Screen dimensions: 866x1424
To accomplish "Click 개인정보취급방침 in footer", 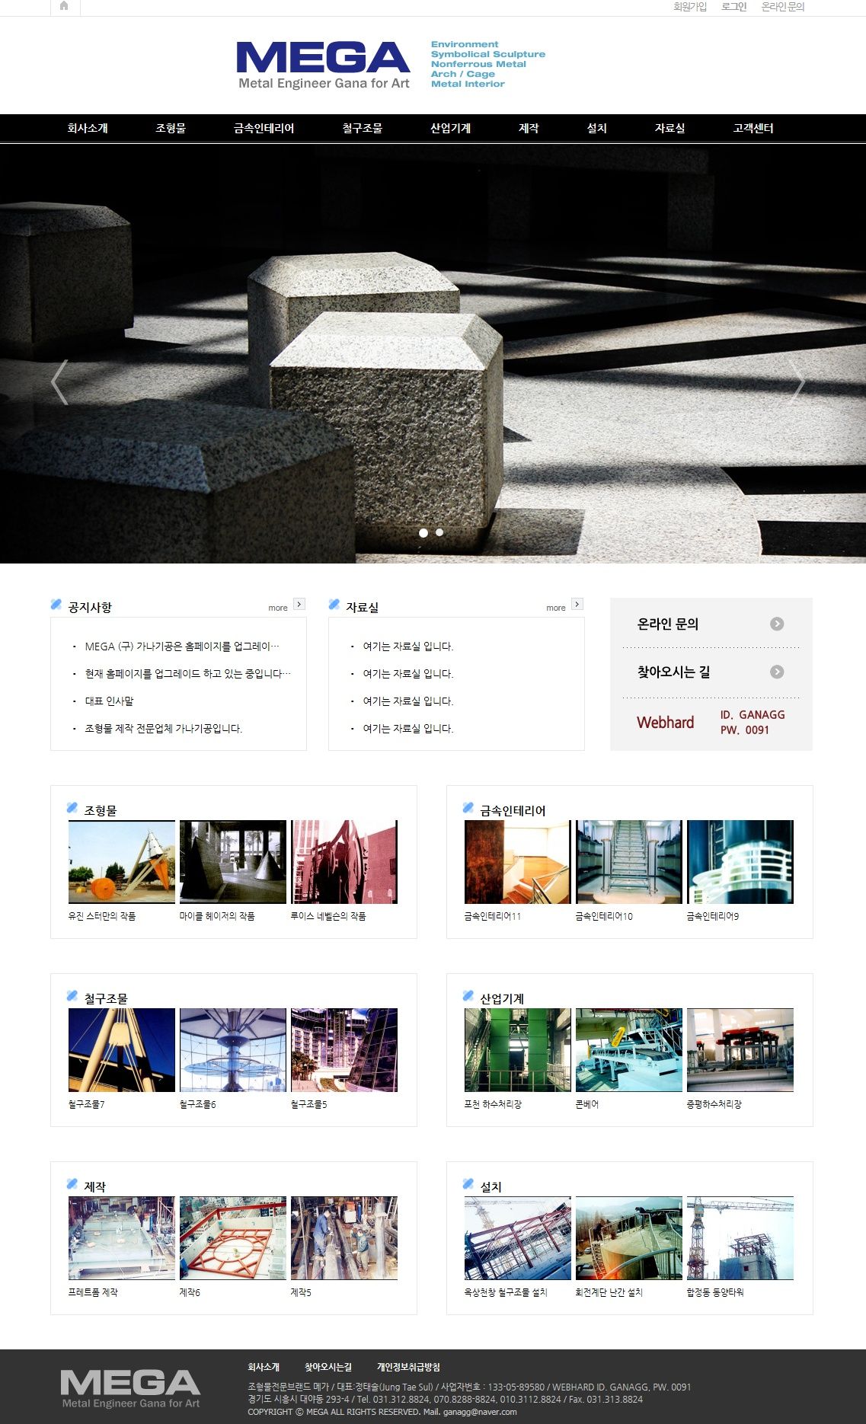I will pos(408,1367).
